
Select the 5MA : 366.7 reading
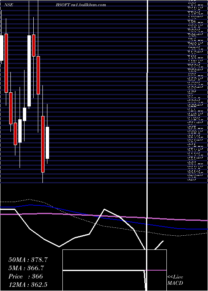(x=27, y=268)
